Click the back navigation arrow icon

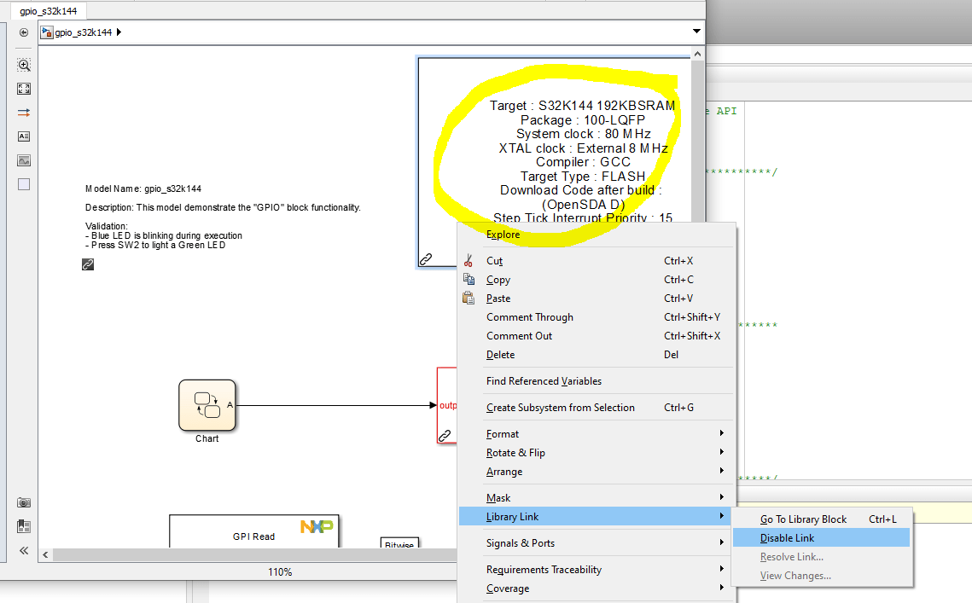pos(23,34)
